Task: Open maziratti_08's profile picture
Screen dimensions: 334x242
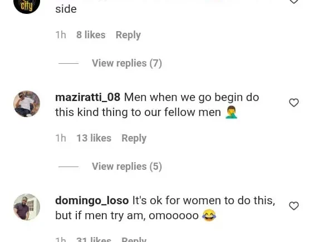Action: point(27,104)
